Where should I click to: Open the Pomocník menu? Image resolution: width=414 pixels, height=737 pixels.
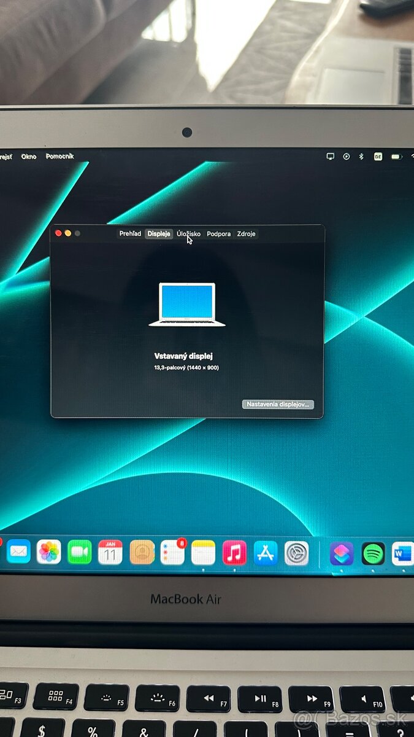(x=59, y=157)
